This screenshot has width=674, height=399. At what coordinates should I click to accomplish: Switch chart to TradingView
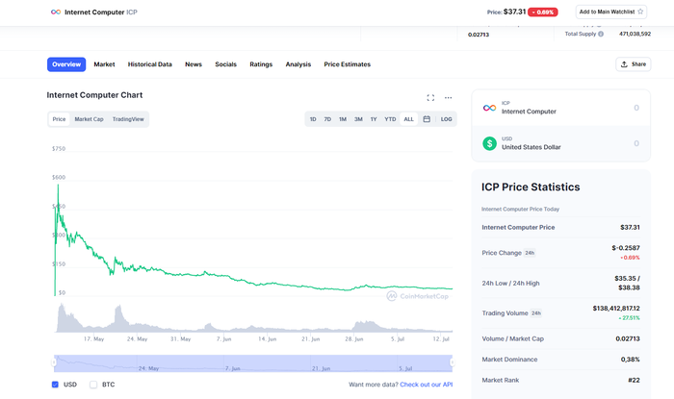pyautogui.click(x=128, y=119)
